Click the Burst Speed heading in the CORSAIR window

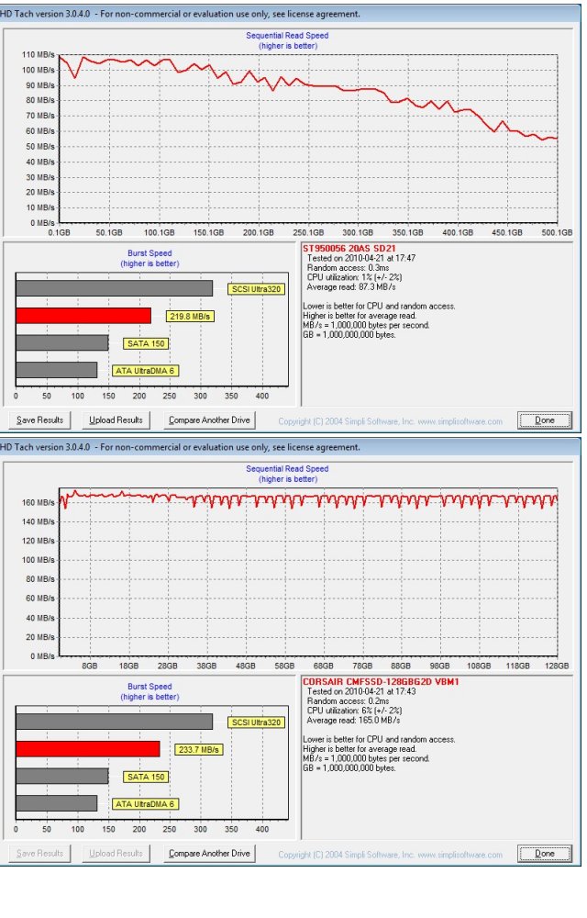150,686
